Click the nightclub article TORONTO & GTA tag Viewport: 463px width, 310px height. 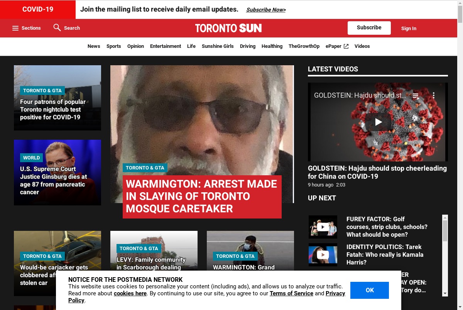(42, 90)
